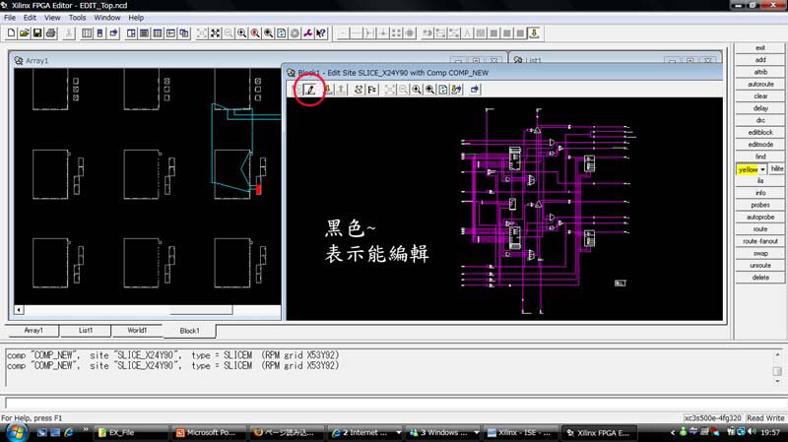Open the Edit menu
788x442 pixels.
pos(30,18)
